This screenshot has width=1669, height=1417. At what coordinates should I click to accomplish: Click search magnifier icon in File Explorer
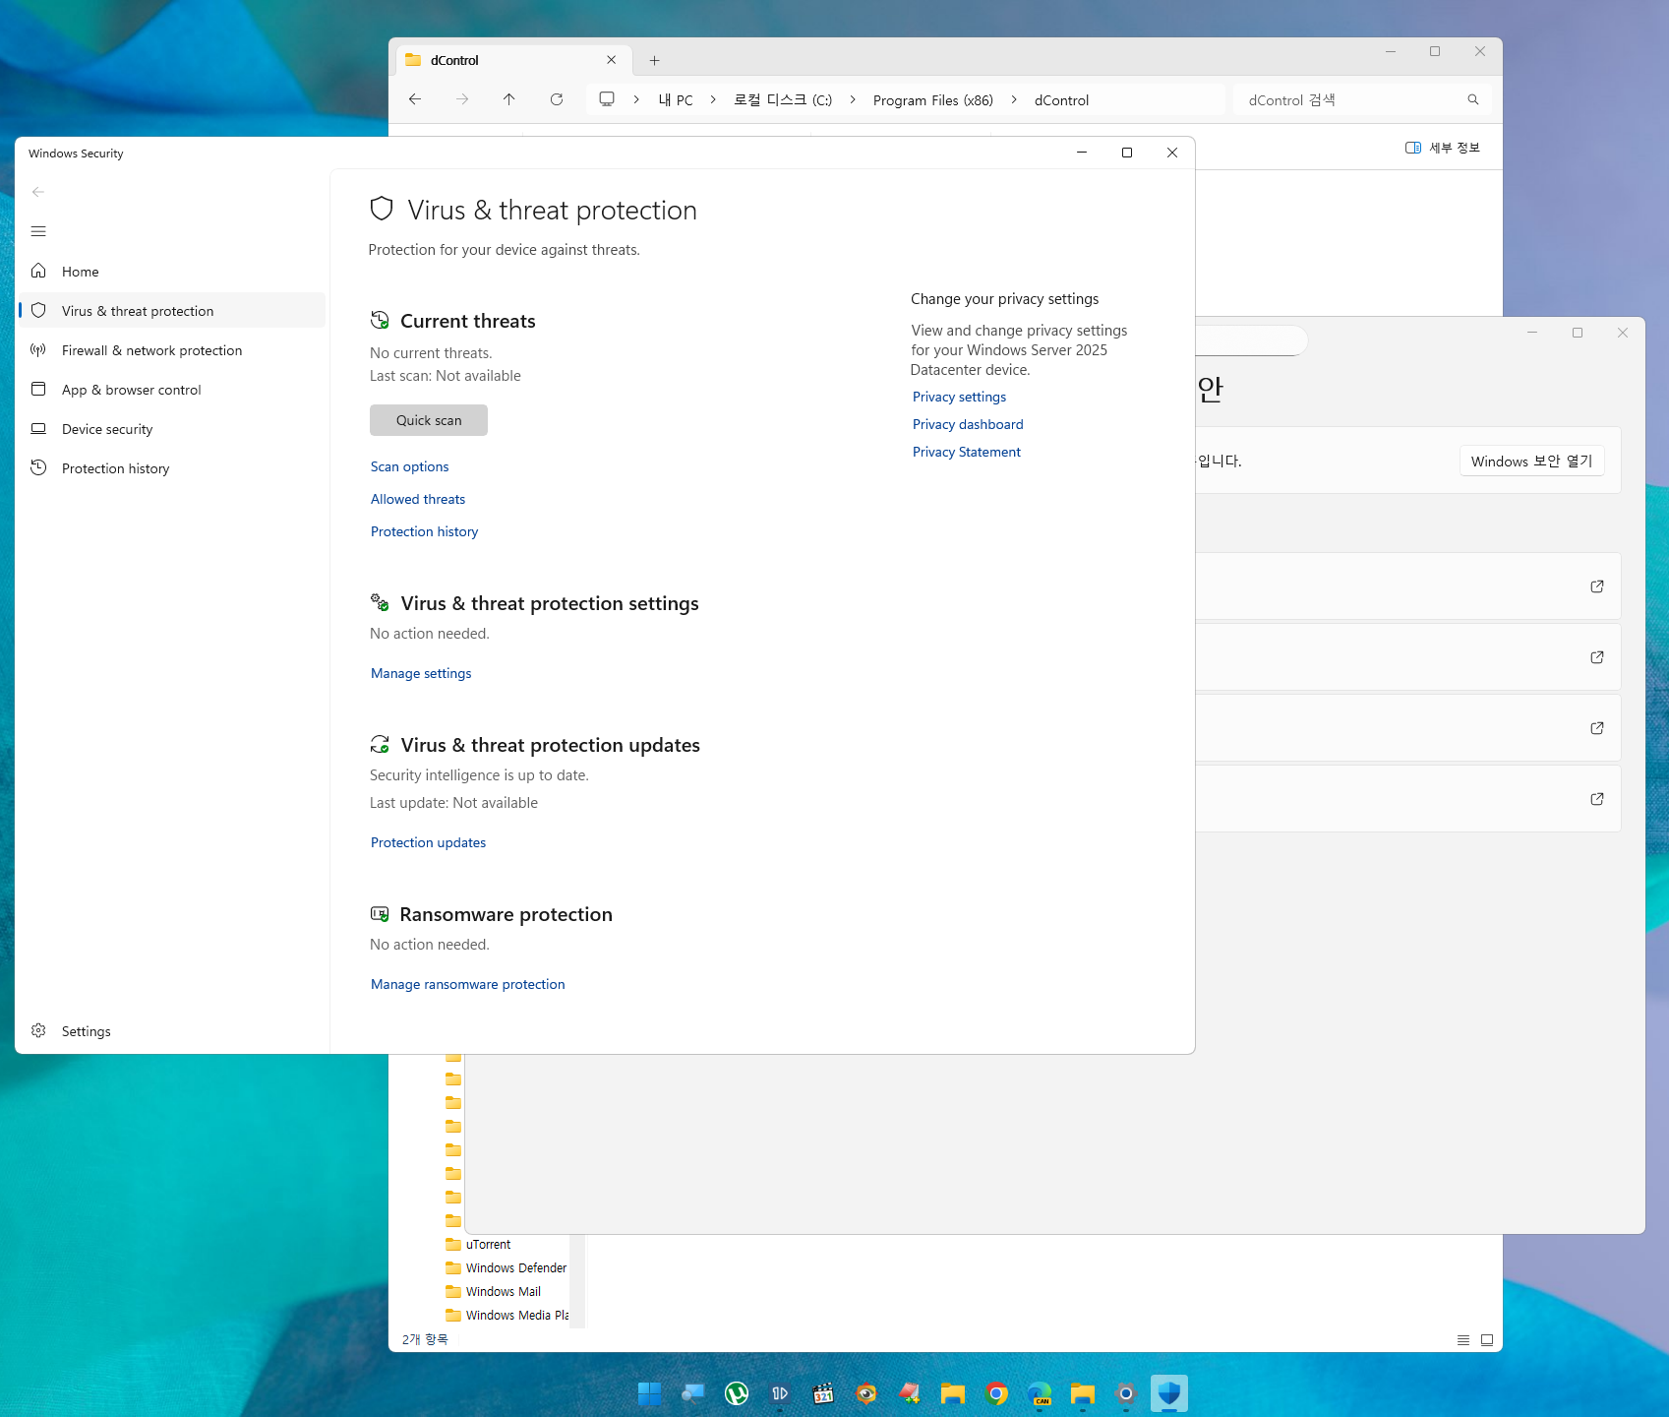click(x=1473, y=99)
